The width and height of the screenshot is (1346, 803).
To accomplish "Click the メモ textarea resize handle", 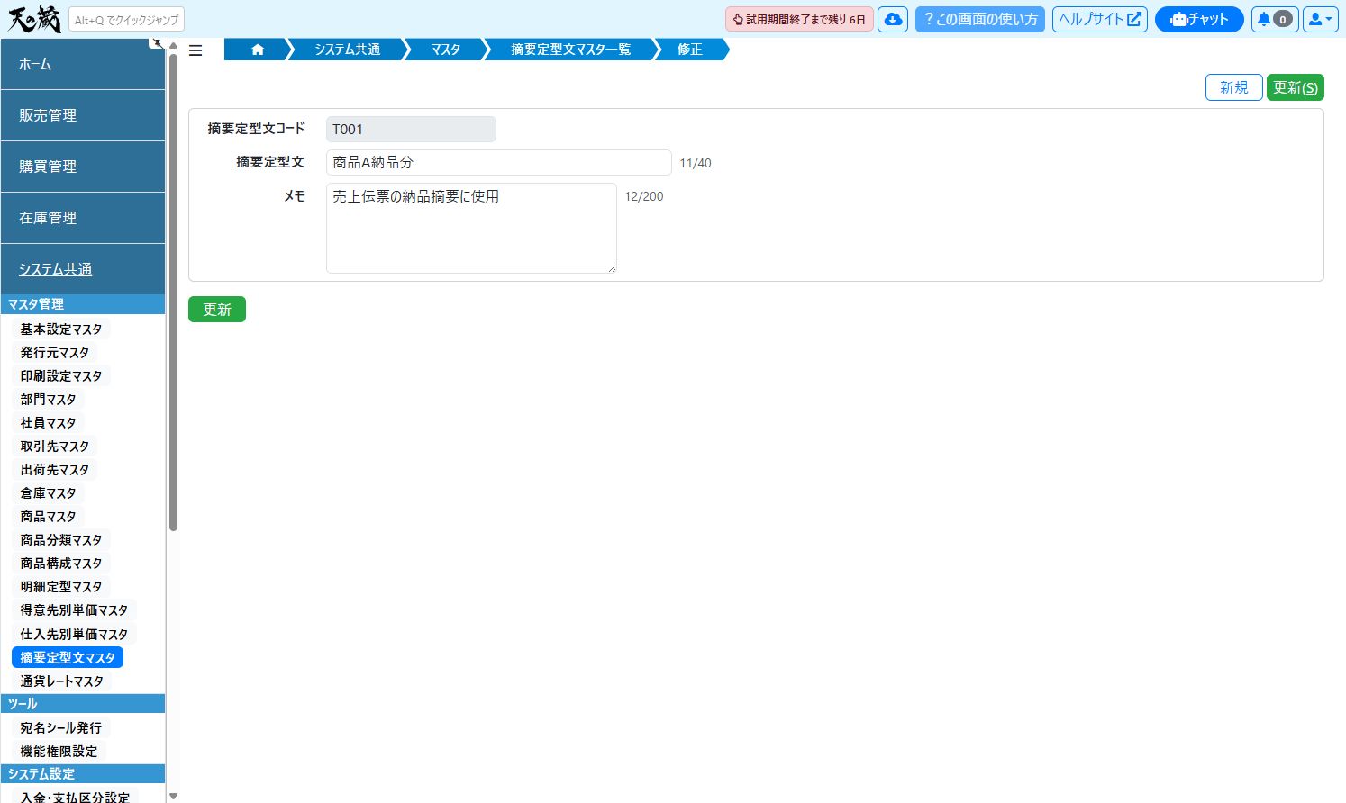I will coord(612,268).
